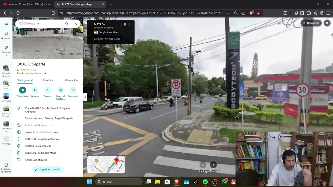333x187 pixels.
Task: Open the media control music note icon
Action: [296, 13]
